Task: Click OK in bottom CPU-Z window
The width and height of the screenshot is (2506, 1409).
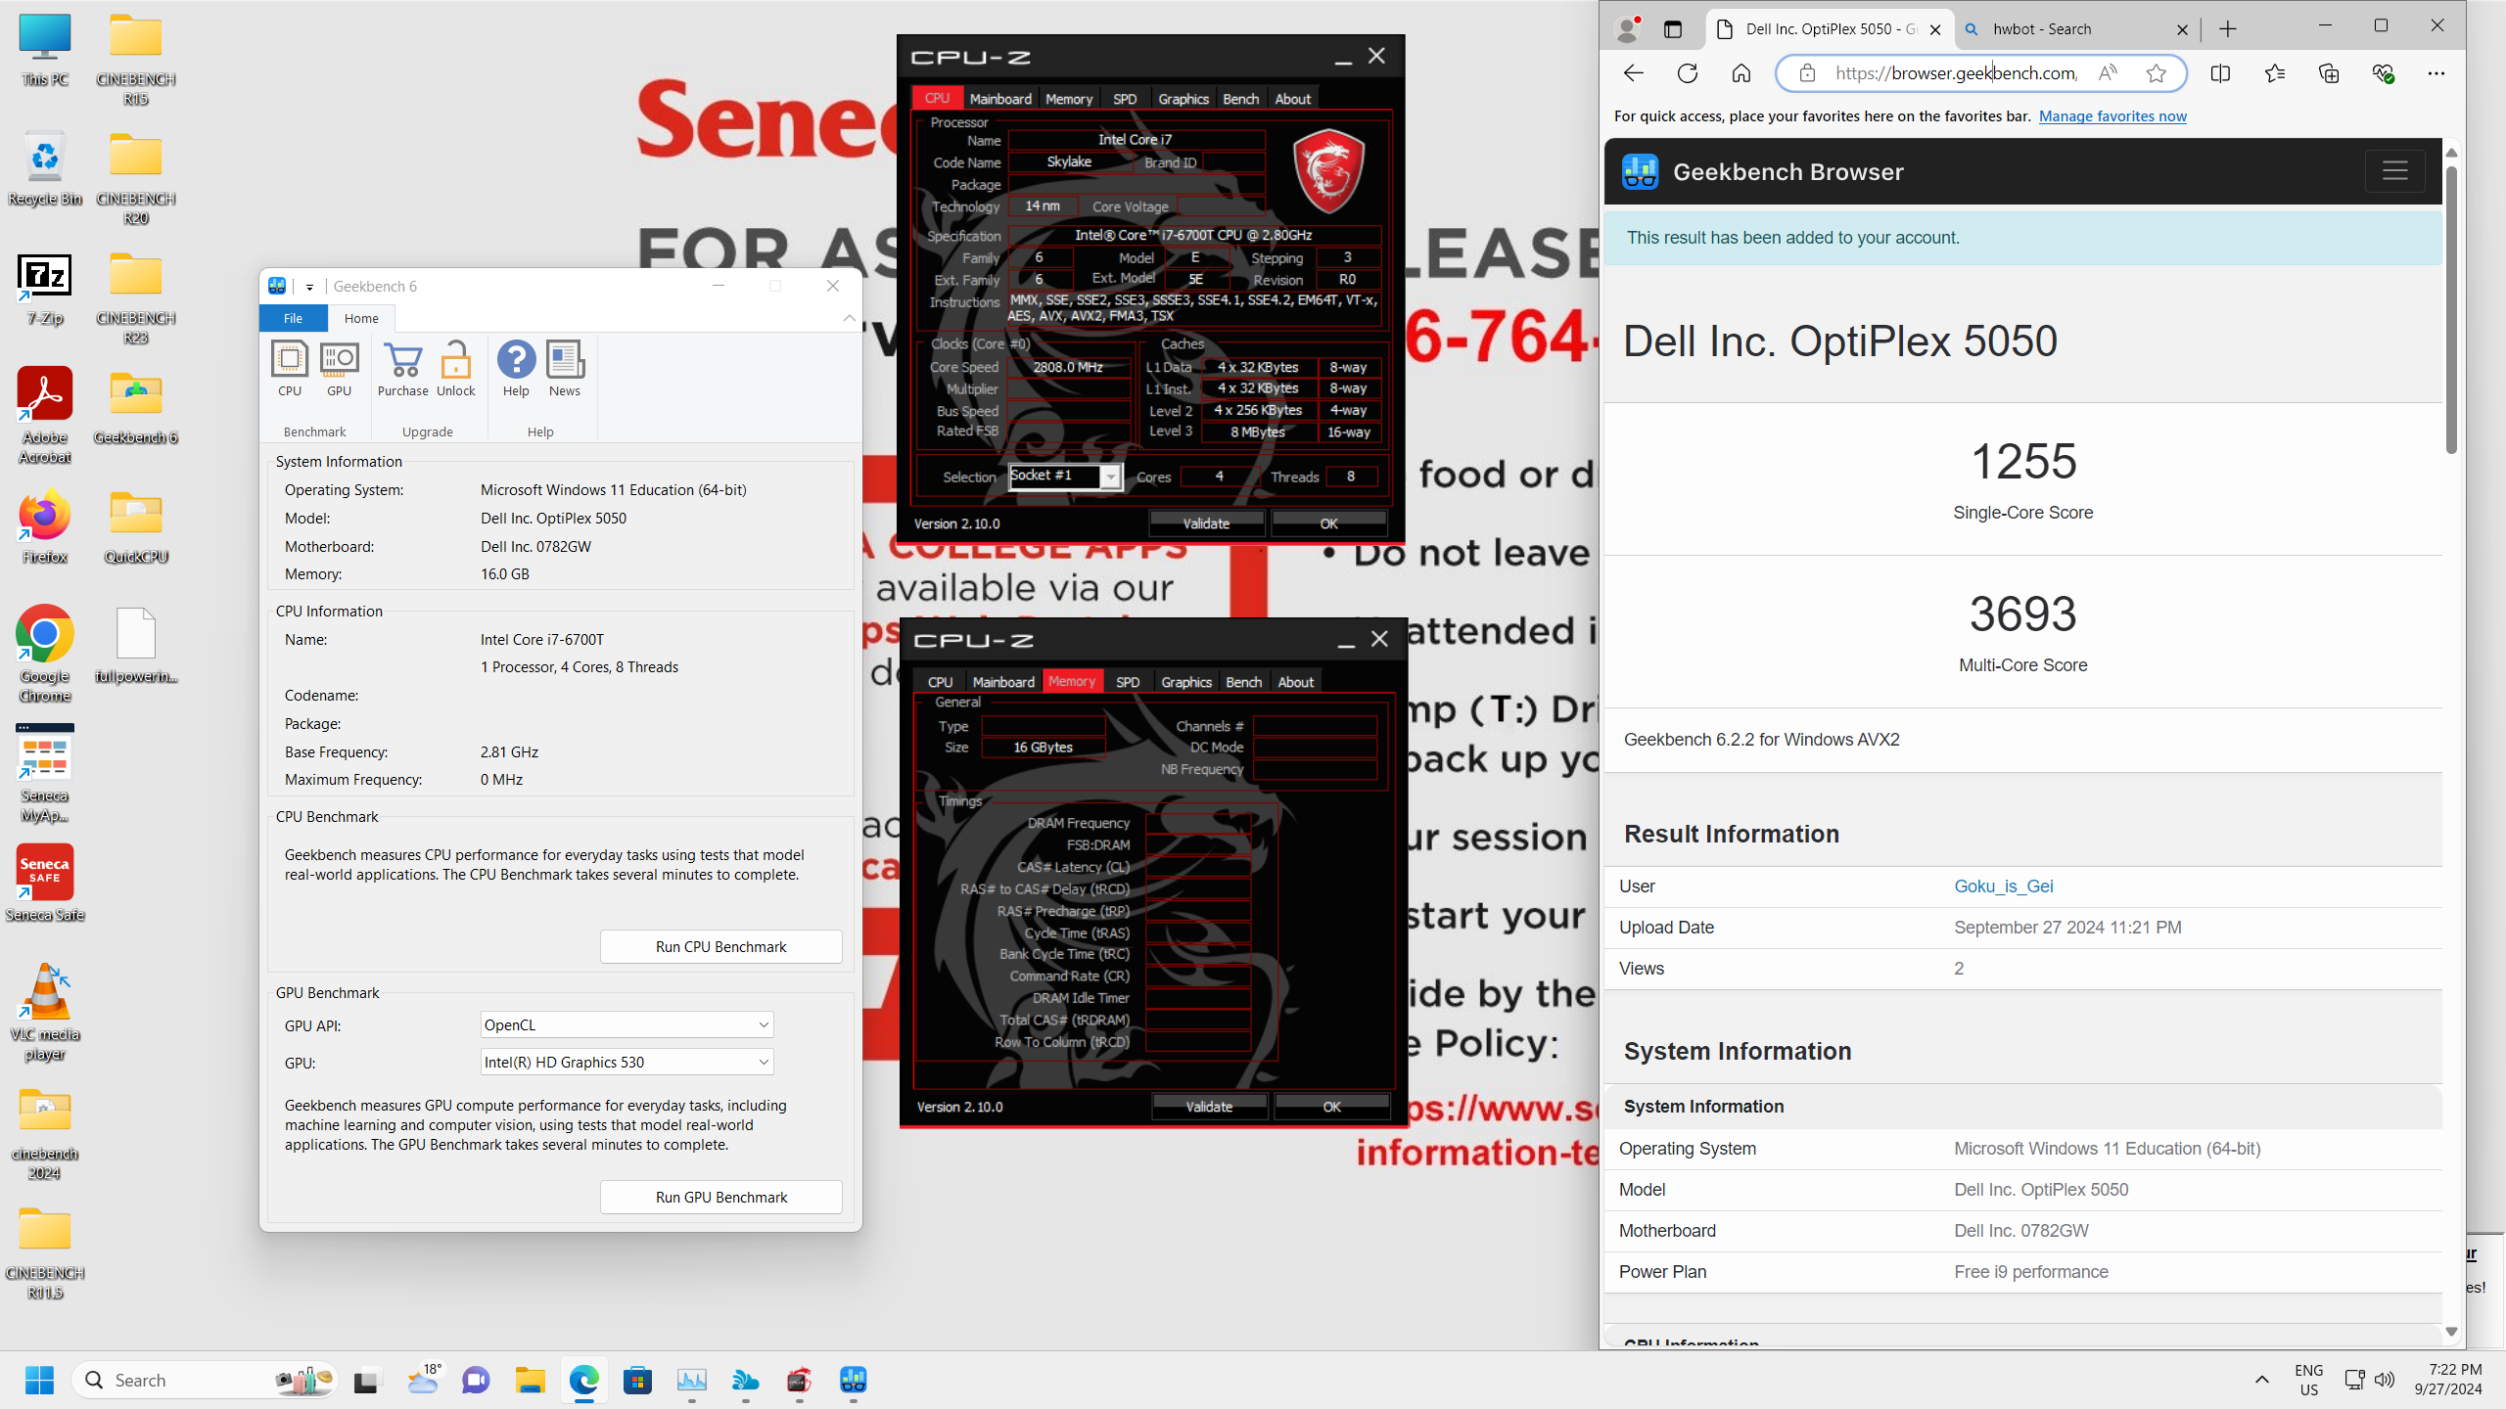Action: [1331, 1107]
